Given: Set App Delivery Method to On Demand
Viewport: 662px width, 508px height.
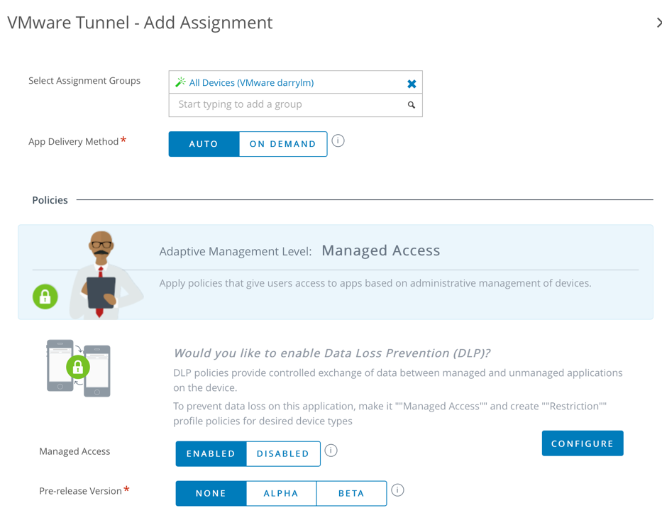Looking at the screenshot, I should [283, 143].
